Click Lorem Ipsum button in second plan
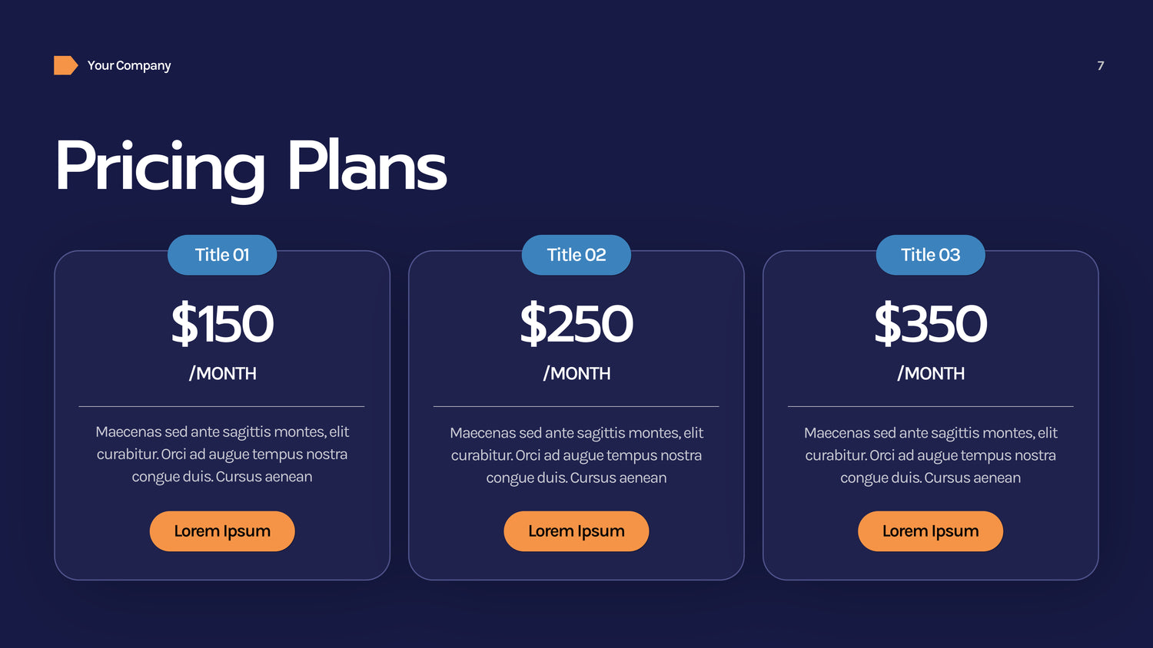 576,531
